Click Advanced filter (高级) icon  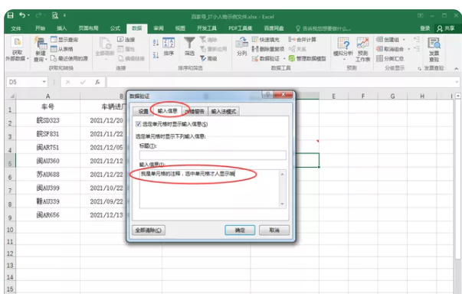[203, 58]
